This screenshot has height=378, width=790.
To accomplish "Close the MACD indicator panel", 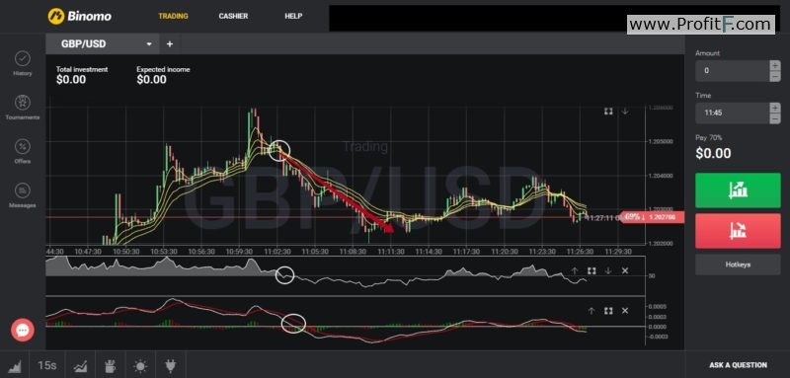I will (625, 311).
